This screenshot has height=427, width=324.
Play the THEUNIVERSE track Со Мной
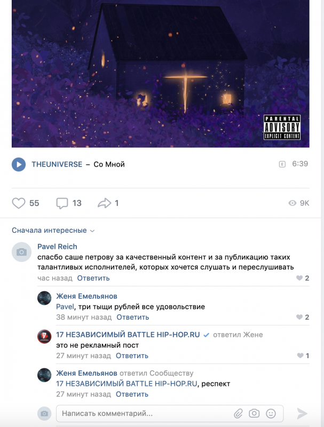pyautogui.click(x=19, y=164)
